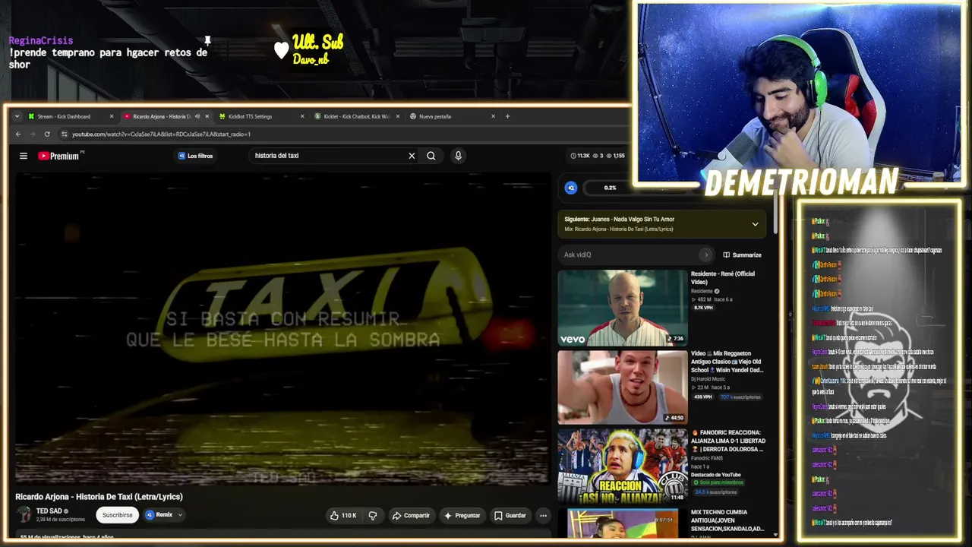Image resolution: width=972 pixels, height=547 pixels.
Task: Mute the Ricardo Arjona tab audio icon
Action: [x=197, y=116]
